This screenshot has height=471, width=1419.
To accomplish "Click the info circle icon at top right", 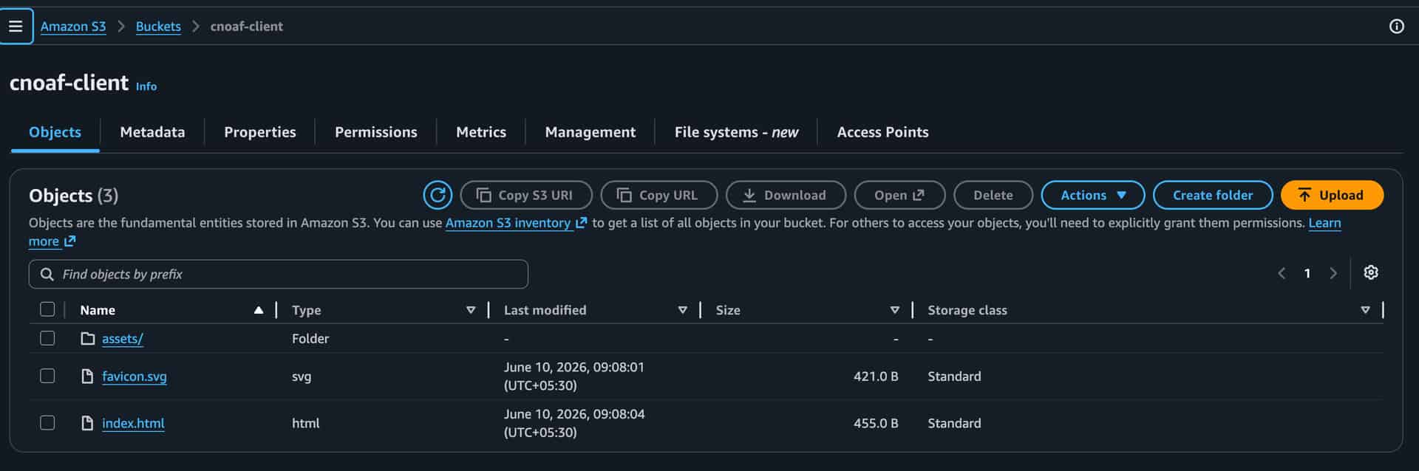I will click(1396, 27).
